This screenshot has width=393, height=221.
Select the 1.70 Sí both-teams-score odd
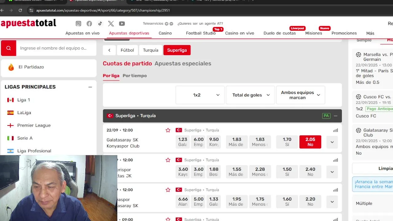(287, 142)
